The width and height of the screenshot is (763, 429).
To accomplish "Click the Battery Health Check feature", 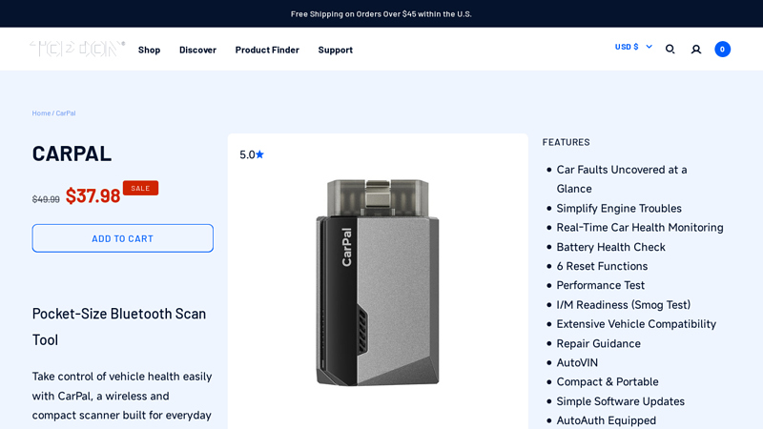I will [x=610, y=247].
